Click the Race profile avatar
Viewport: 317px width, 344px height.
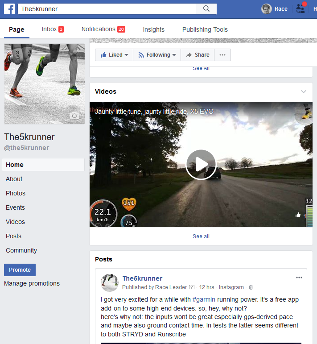click(x=267, y=9)
